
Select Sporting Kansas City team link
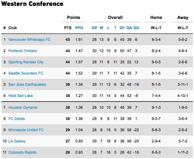26,62
